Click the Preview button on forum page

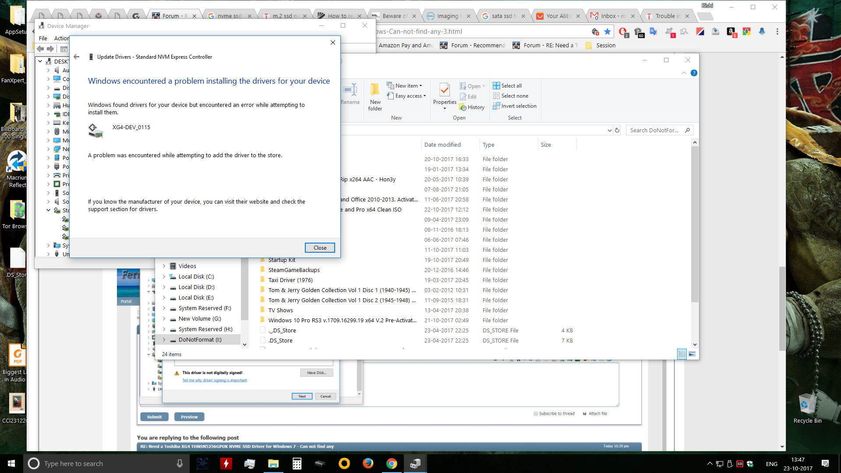(189, 417)
